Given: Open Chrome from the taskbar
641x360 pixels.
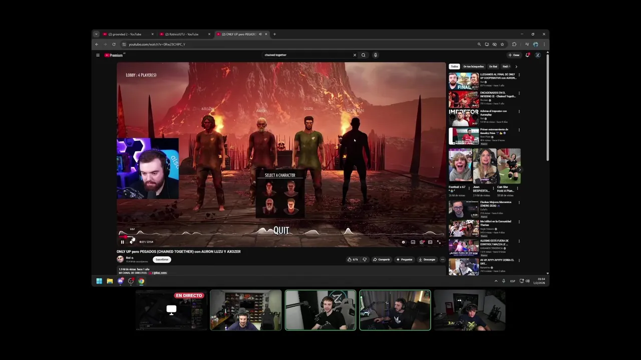Looking at the screenshot, I should (141, 281).
